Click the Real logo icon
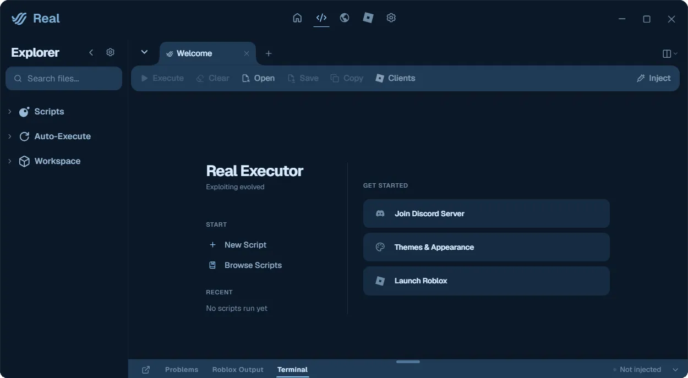This screenshot has width=688, height=378. pos(19,18)
